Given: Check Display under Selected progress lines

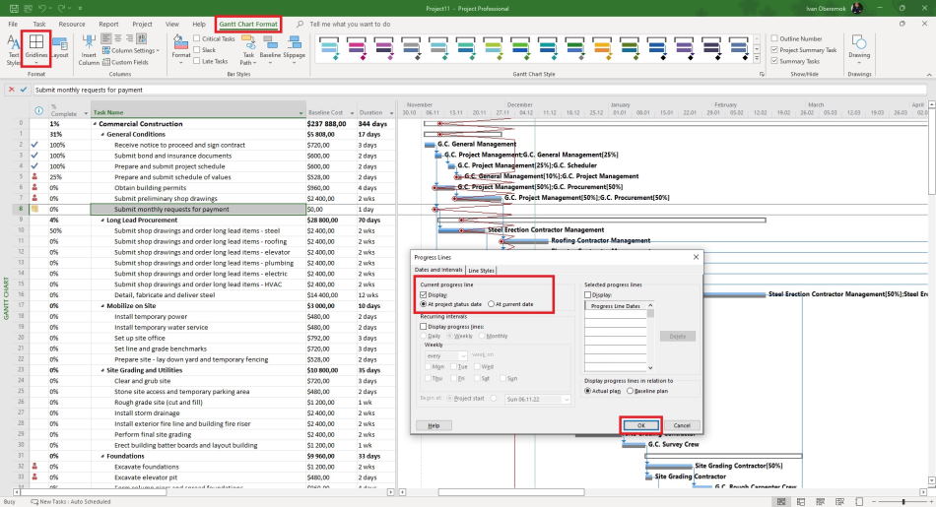Looking at the screenshot, I should point(588,294).
